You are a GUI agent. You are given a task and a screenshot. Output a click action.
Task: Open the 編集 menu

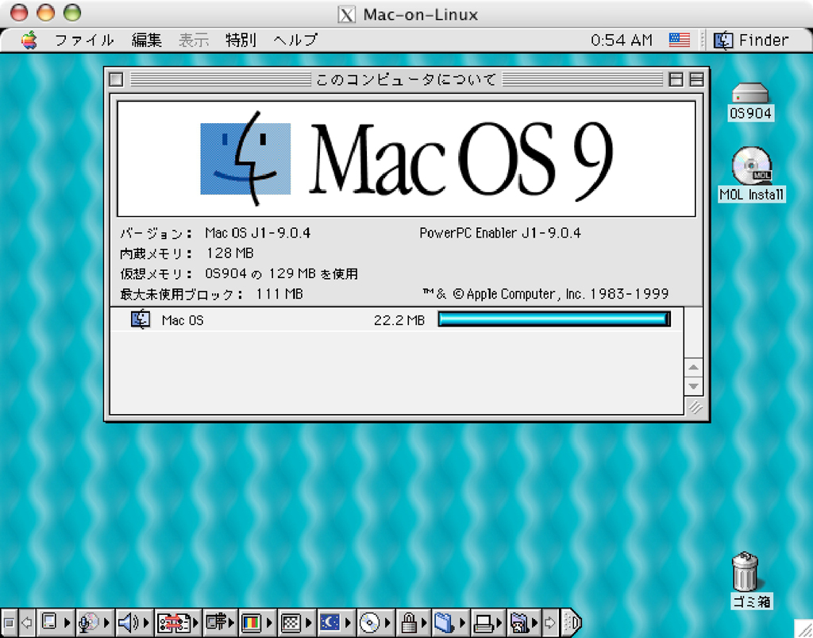pyautogui.click(x=147, y=40)
